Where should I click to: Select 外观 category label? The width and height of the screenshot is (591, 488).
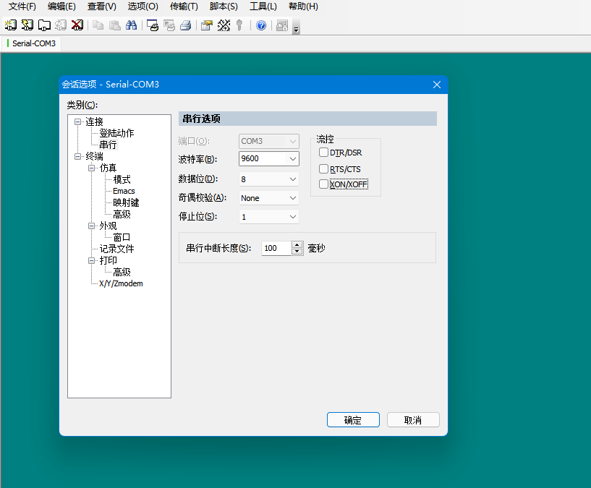[109, 226]
